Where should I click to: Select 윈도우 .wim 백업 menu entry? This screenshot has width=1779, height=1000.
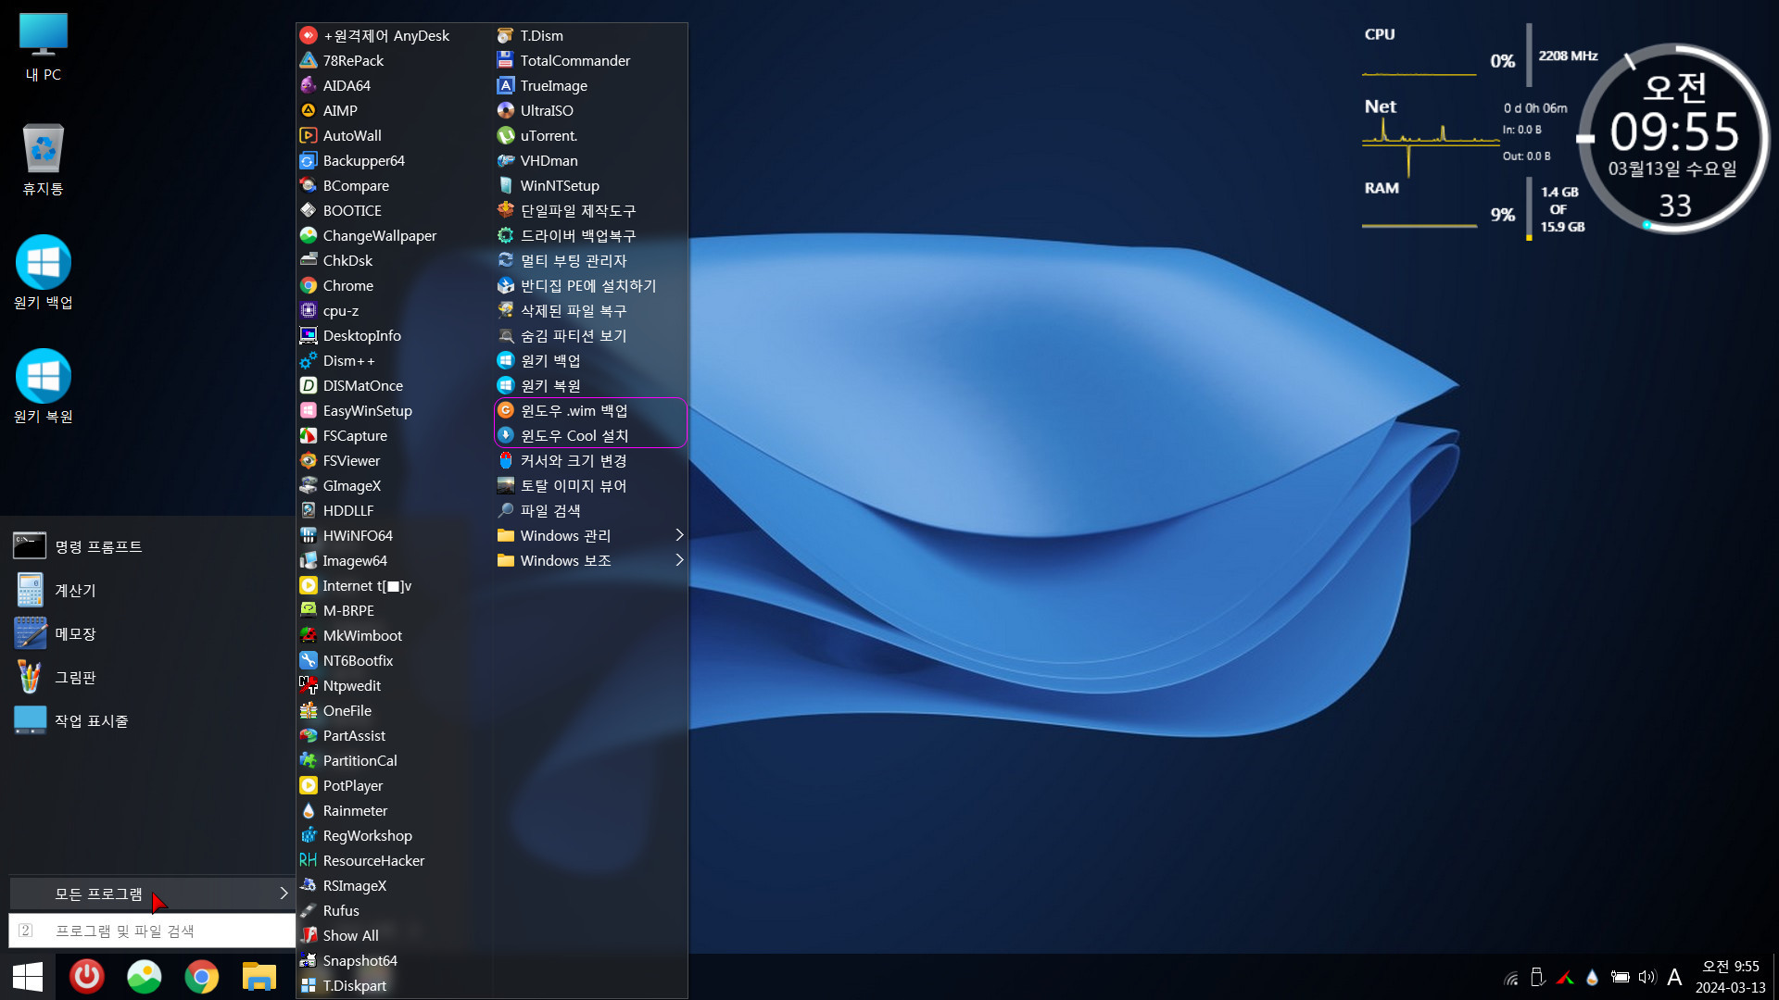click(x=589, y=410)
